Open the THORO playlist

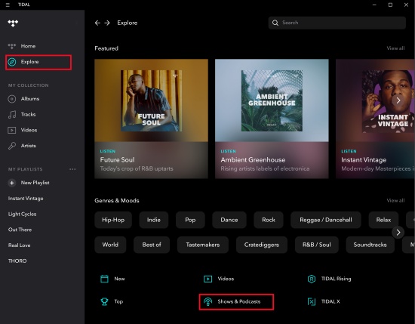17,261
